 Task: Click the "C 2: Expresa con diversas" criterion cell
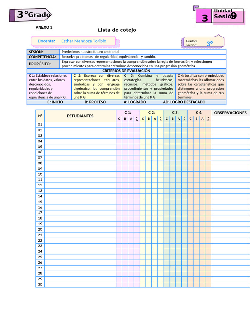click(x=97, y=87)
